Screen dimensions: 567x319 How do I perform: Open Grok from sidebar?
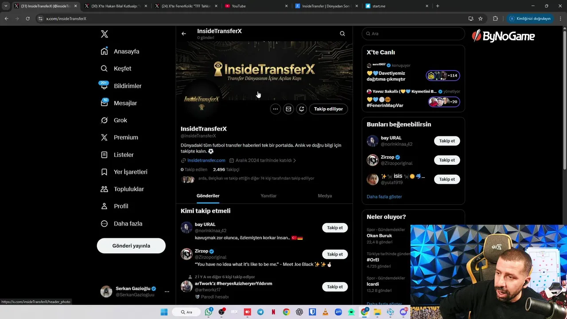(114, 120)
